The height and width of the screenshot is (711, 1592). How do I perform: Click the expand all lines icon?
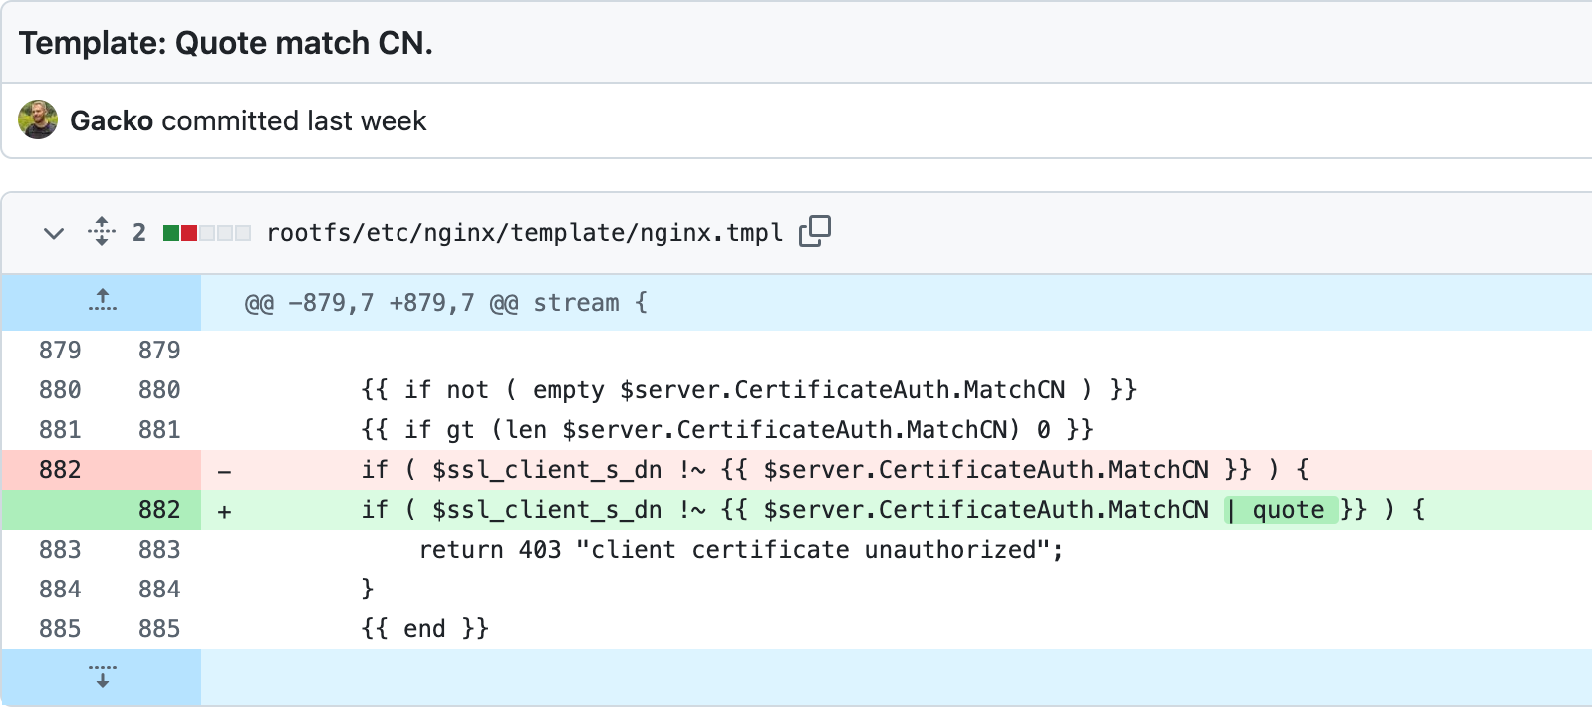(102, 232)
